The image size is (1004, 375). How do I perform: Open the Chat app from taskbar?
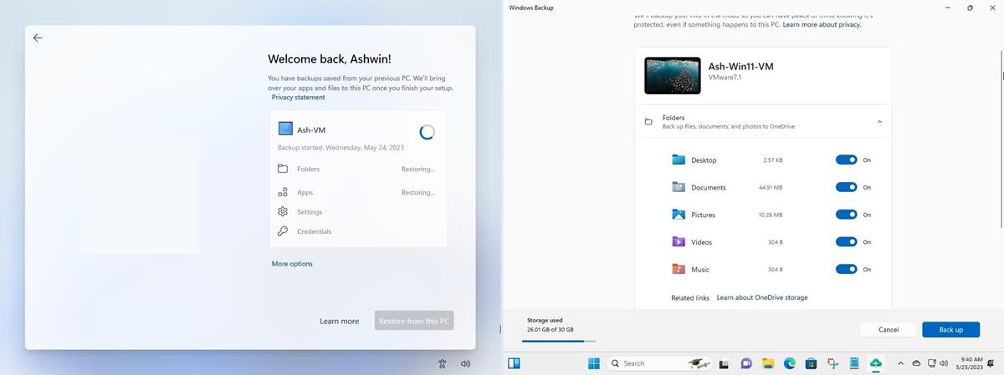point(746,363)
